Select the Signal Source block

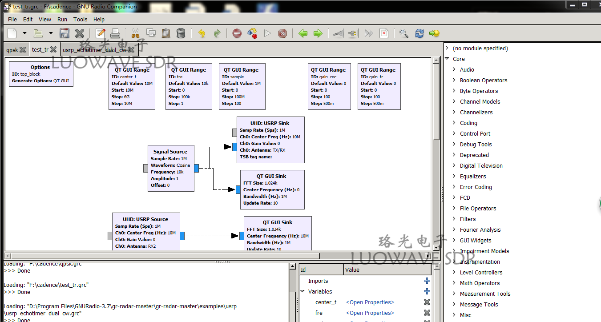point(171,169)
